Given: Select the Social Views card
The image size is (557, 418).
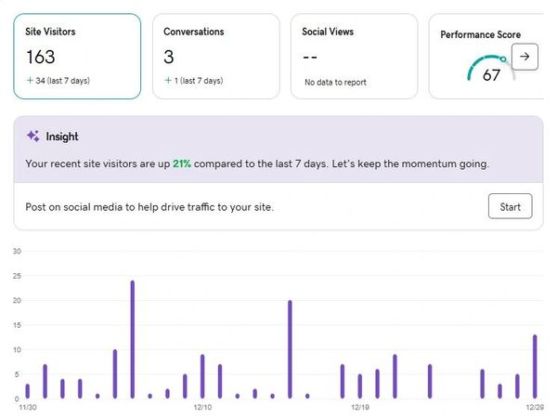Looking at the screenshot, I should click(x=354, y=56).
